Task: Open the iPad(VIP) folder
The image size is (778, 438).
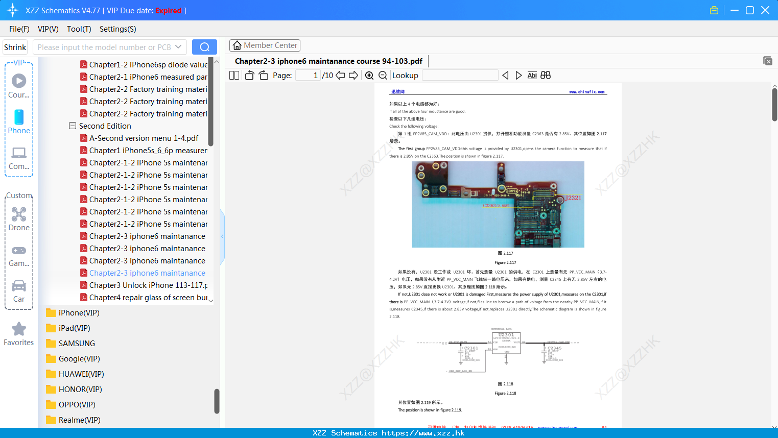Action: (x=68, y=328)
